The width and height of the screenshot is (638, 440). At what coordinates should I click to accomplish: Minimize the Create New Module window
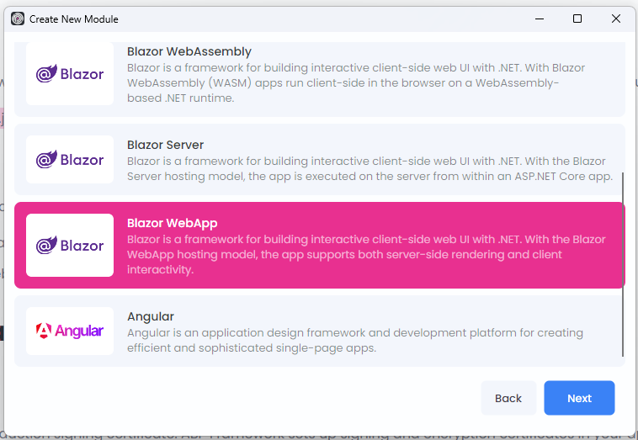coord(539,19)
